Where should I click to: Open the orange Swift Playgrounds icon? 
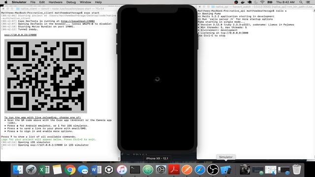pos(187,170)
